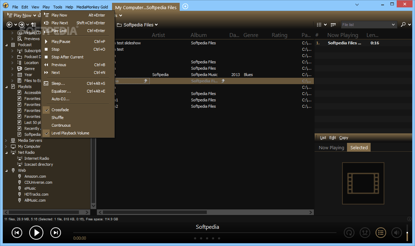Switch to the Now Playing preview tab
The image size is (415, 246).
click(x=332, y=147)
